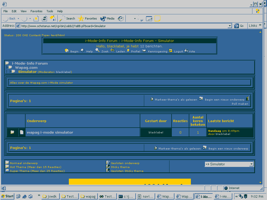
Task: Expand the address bar URL dropdown
Action: (x=230, y=26)
